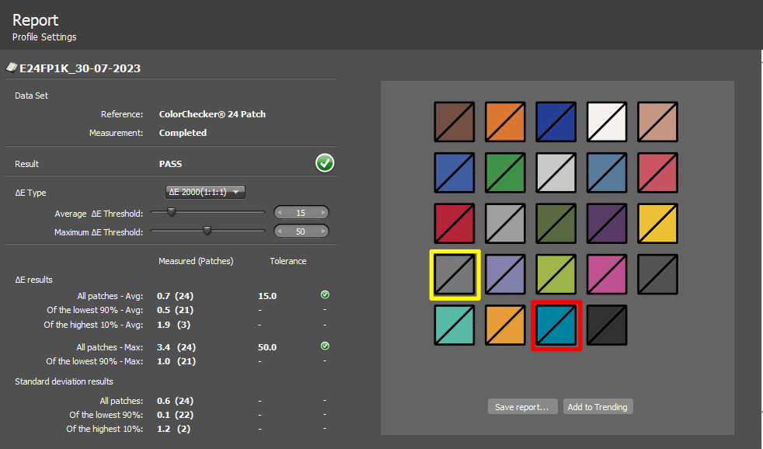Click the All patches Avg pass indicator
The width and height of the screenshot is (763, 449).
pyautogui.click(x=325, y=295)
